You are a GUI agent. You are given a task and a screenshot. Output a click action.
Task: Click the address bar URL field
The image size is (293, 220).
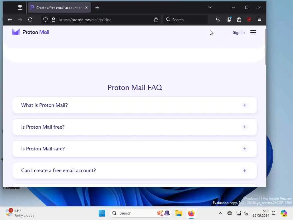pyautogui.click(x=101, y=20)
